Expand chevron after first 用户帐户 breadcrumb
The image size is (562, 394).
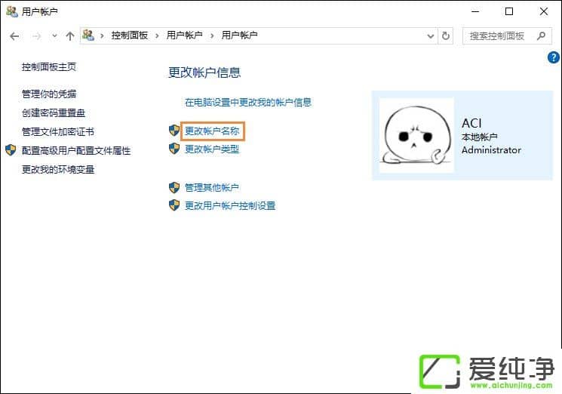tap(212, 35)
